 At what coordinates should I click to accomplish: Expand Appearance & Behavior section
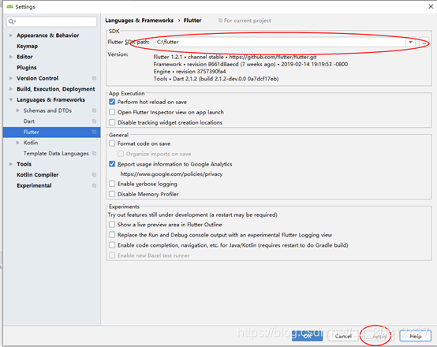click(x=11, y=35)
